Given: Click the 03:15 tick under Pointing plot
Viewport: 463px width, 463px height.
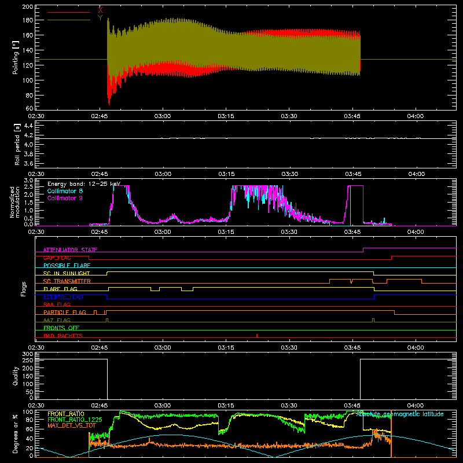Looking at the screenshot, I should click(x=226, y=116).
